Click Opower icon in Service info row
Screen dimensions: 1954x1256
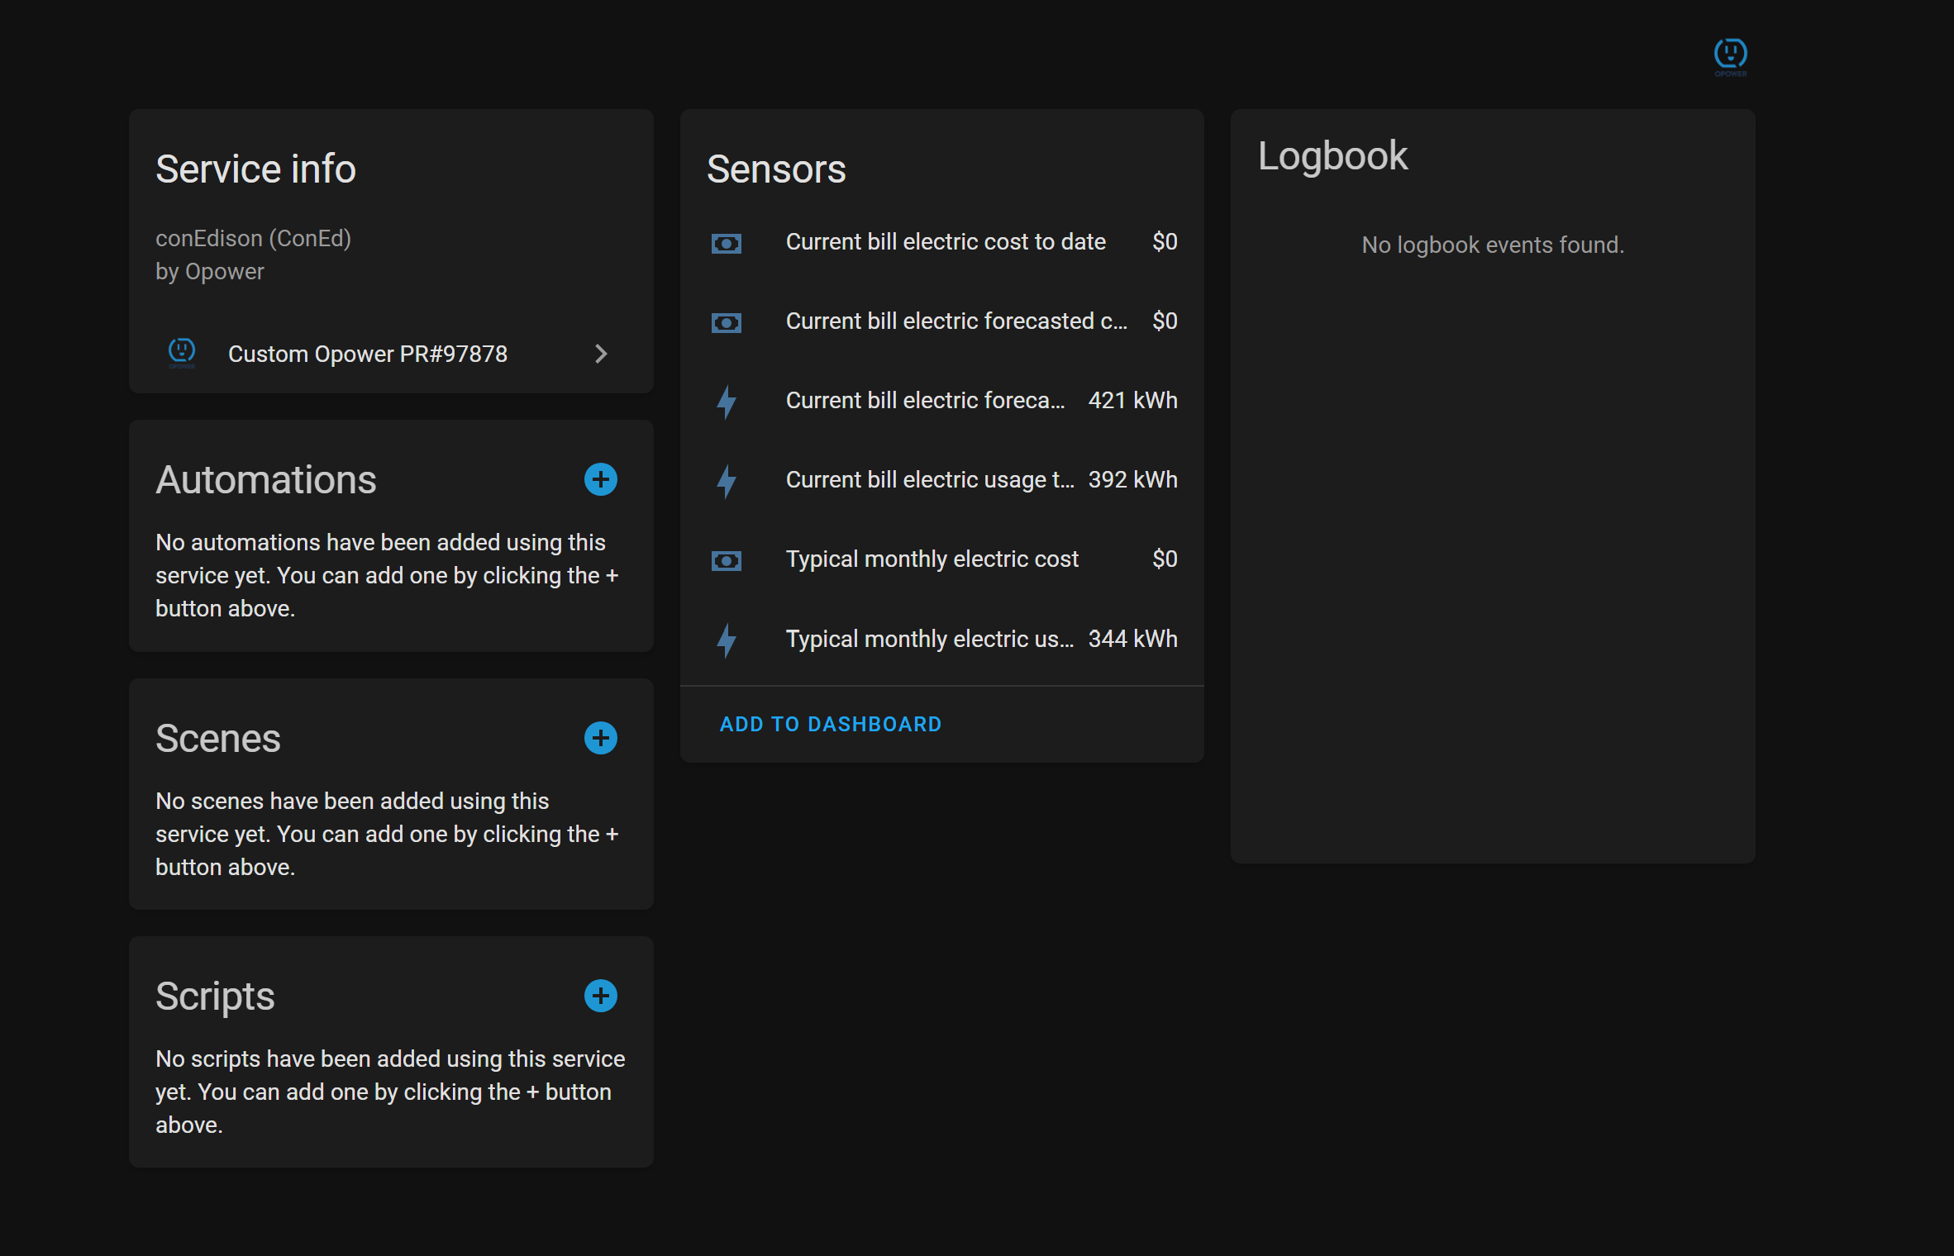coord(182,353)
